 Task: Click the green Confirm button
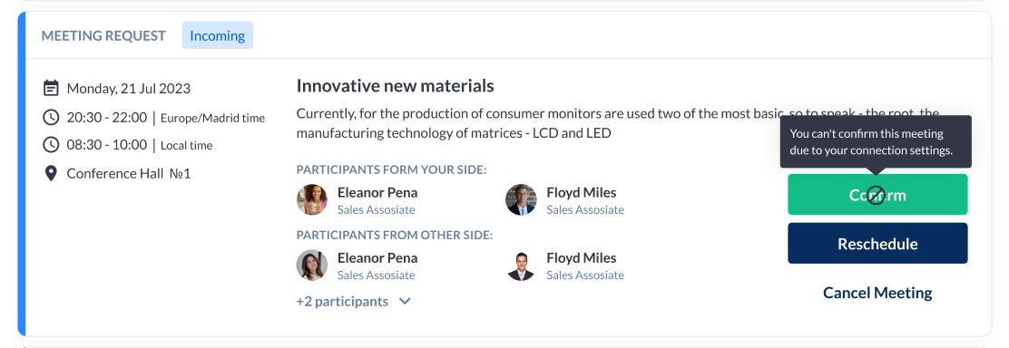877,194
